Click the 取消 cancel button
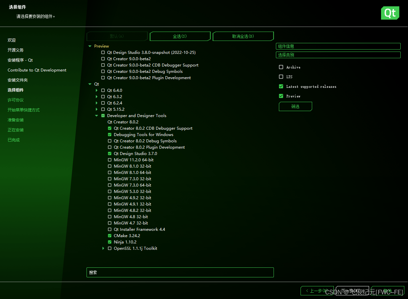 (388, 291)
